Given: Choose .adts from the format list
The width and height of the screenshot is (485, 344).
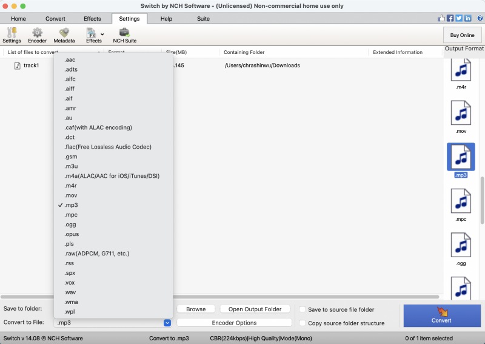Looking at the screenshot, I should coord(113,69).
